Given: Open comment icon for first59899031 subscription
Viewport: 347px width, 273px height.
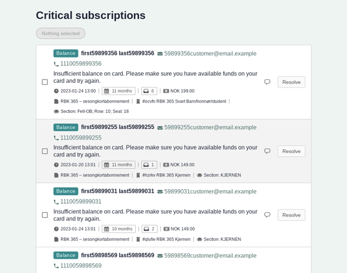Looking at the screenshot, I should [267, 215].
